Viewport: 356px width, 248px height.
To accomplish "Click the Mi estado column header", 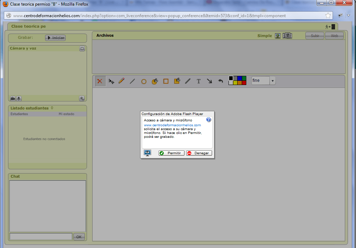I will pos(66,114).
